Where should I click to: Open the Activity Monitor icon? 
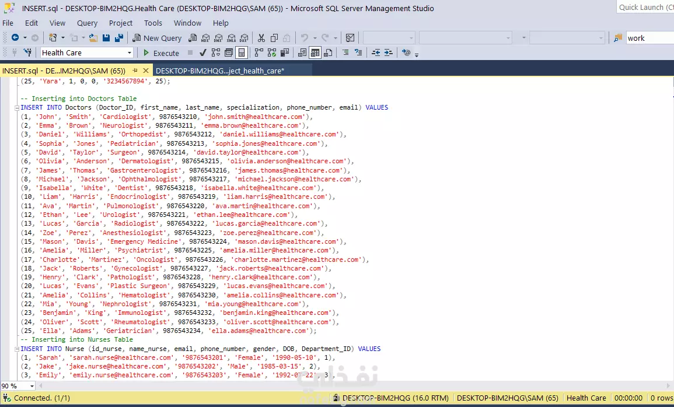pos(350,38)
